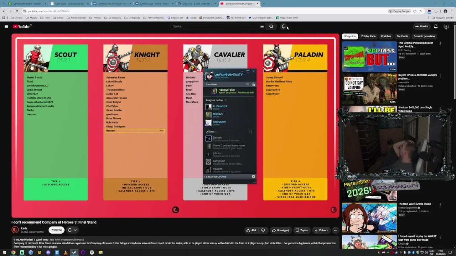
Task: Select the Dla Ciebie filter chip
Action: click(x=402, y=36)
